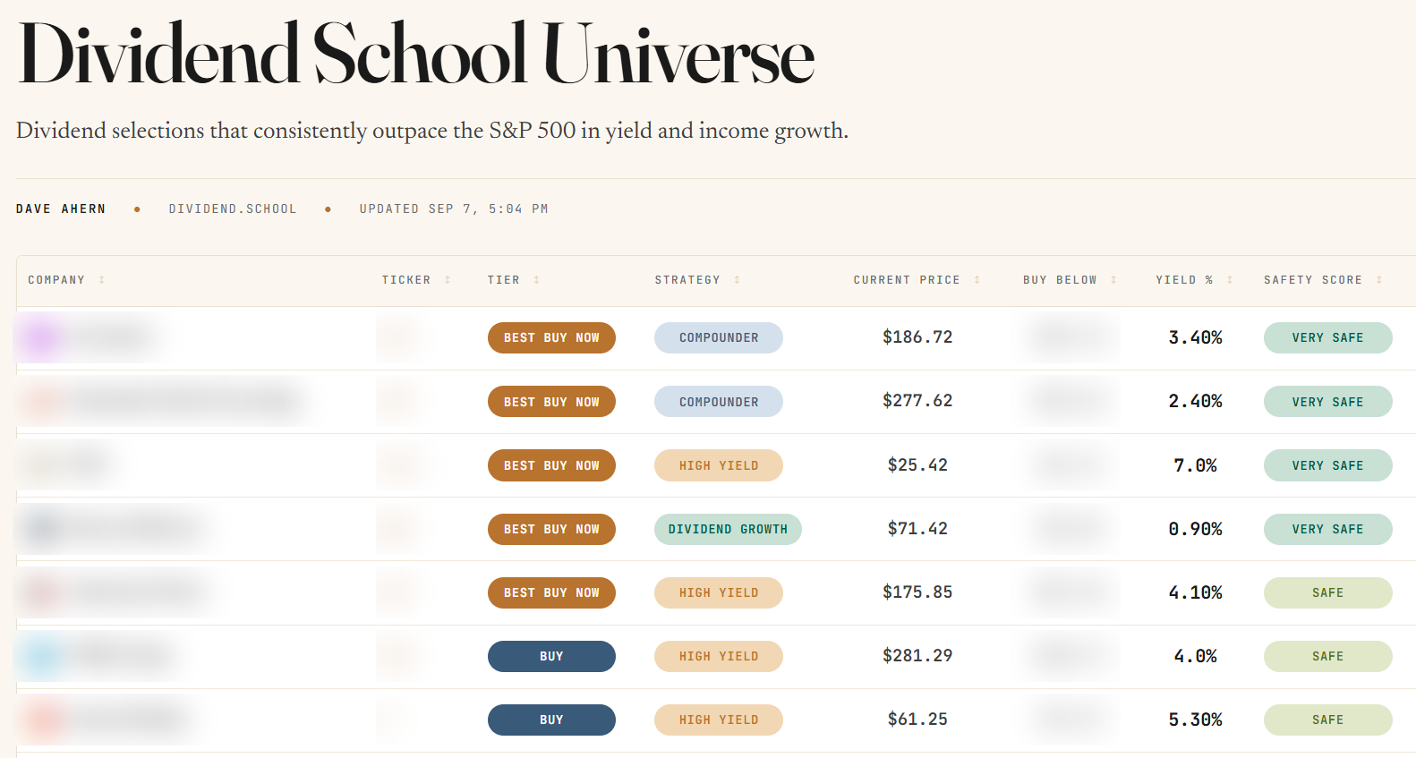The height and width of the screenshot is (758, 1416).
Task: Click sort icon beside Strategy header
Action: 738,280
